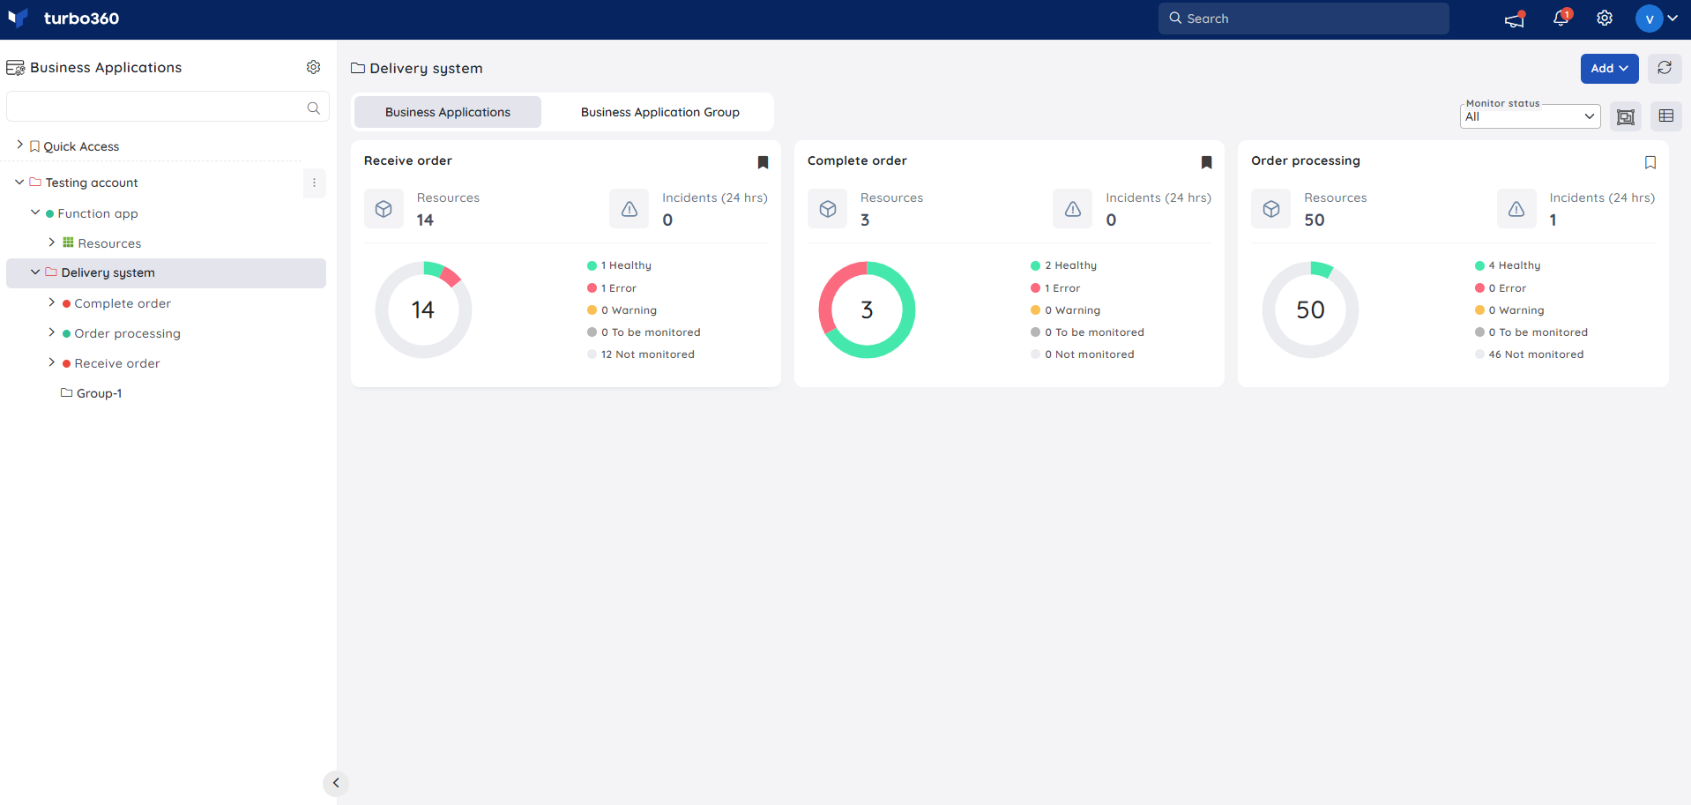This screenshot has width=1691, height=805.
Task: Click the turbo360 logo
Action: pyautogui.click(x=63, y=19)
